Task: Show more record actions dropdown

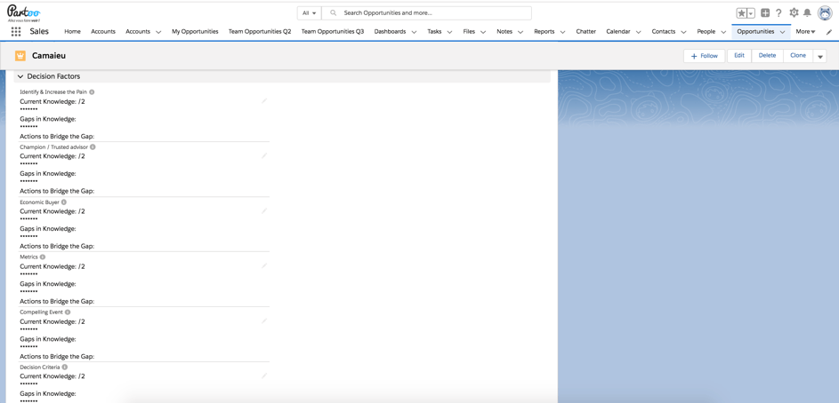Action: click(819, 56)
